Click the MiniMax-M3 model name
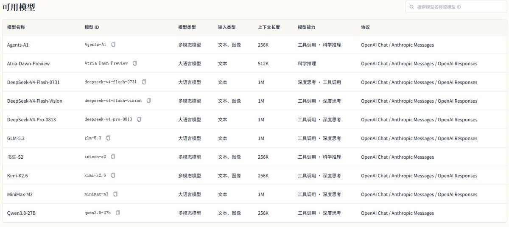This screenshot has width=509, height=227. pyautogui.click(x=20, y=194)
